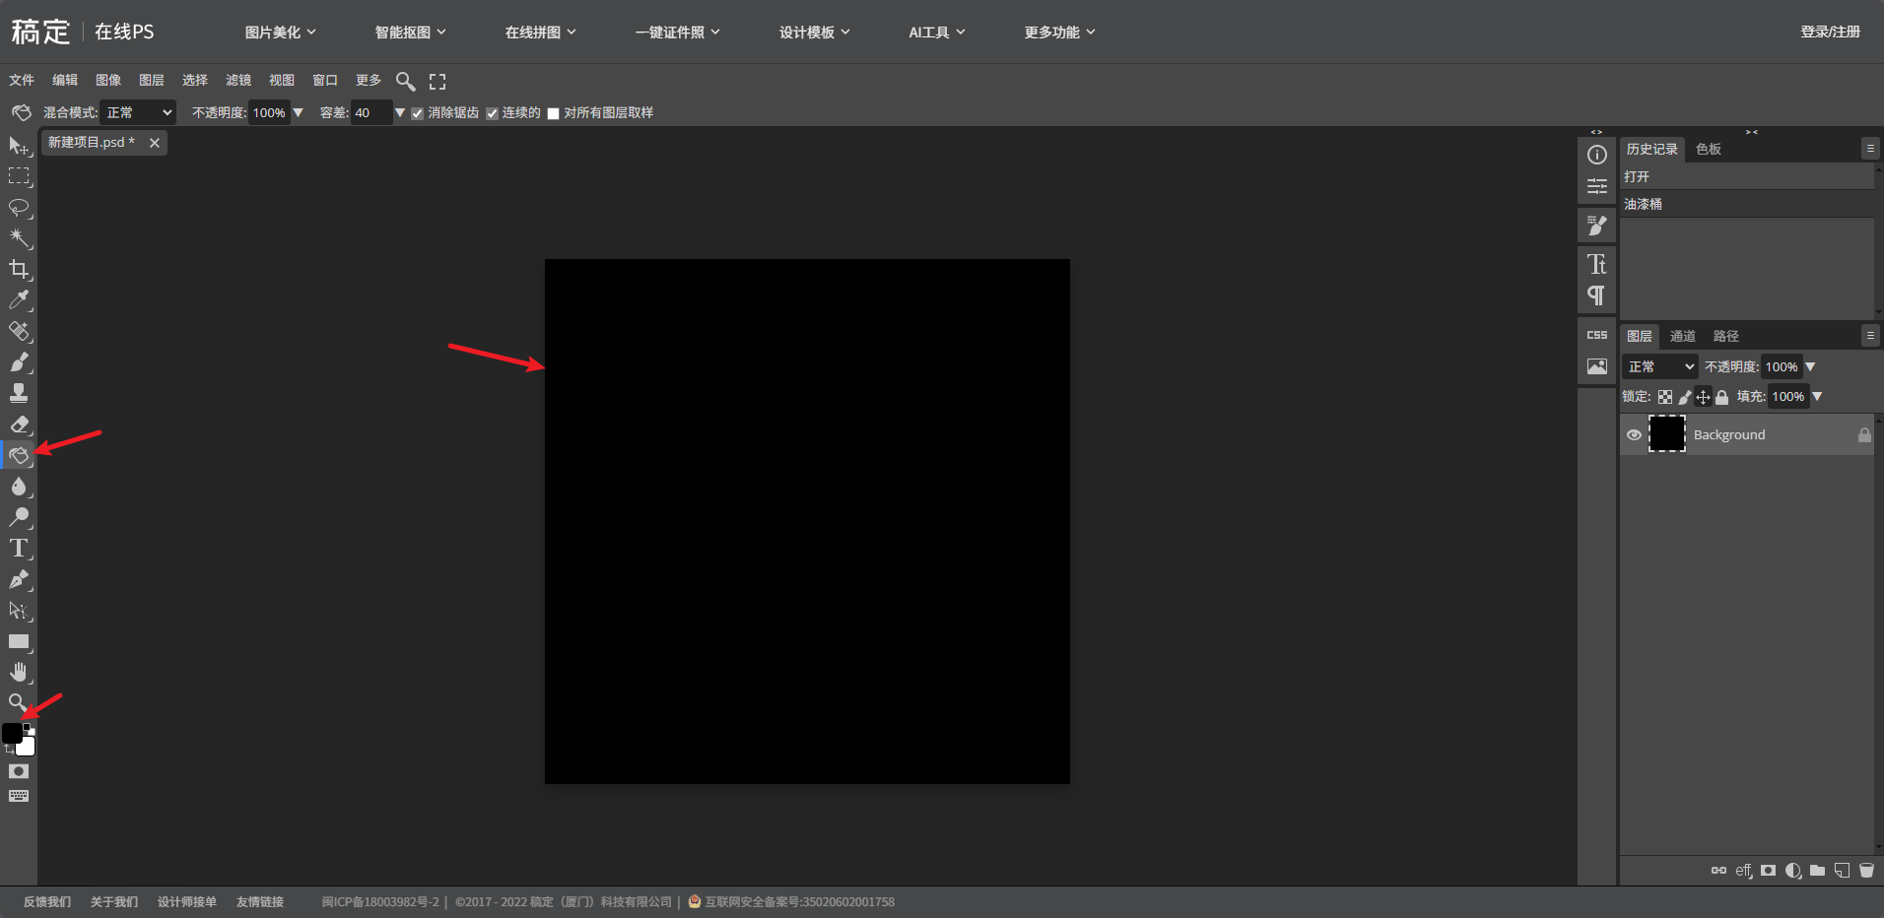Open the Properties sliders panel icon

click(x=1597, y=186)
